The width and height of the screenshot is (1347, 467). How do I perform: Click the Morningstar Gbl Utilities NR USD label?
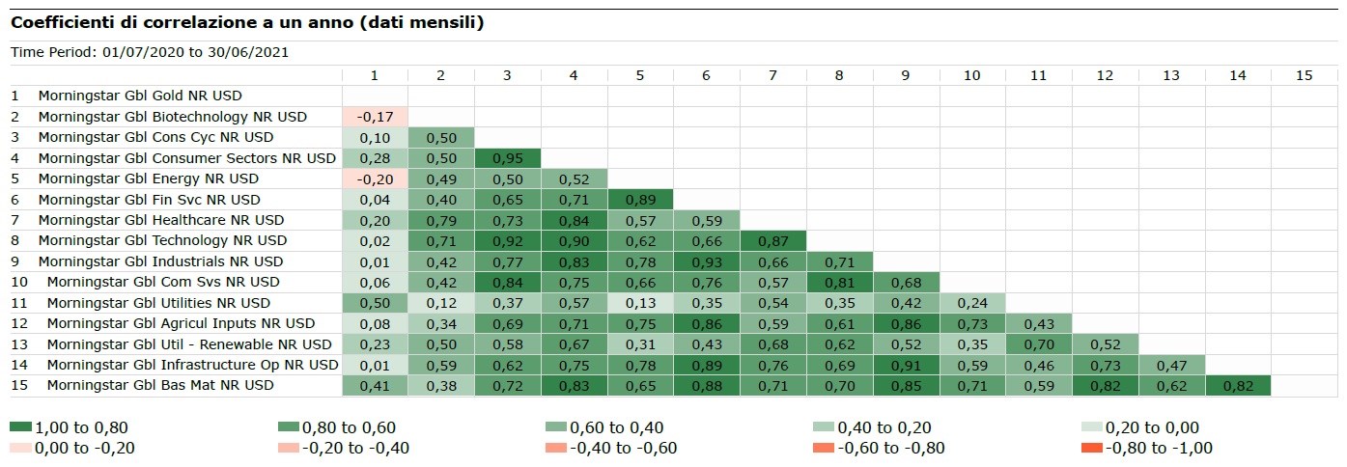point(160,303)
